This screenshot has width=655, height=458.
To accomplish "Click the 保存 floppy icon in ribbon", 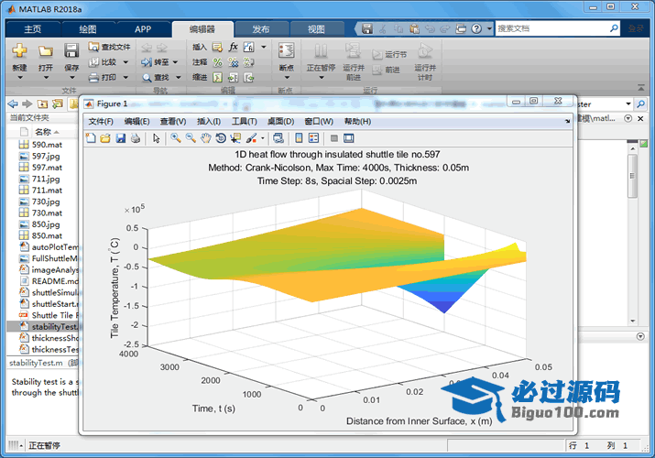I will (71, 50).
